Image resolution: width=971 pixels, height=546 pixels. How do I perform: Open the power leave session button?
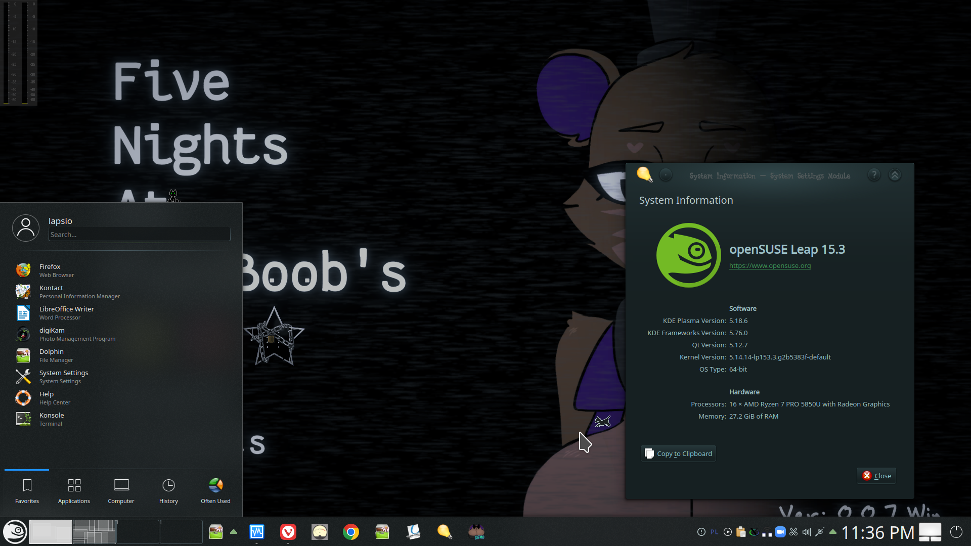click(x=956, y=532)
